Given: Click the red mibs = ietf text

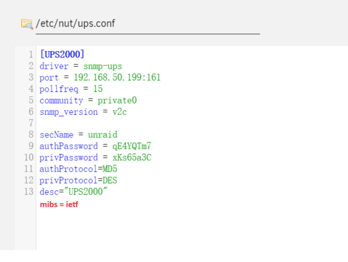Looking at the screenshot, I should (59, 204).
